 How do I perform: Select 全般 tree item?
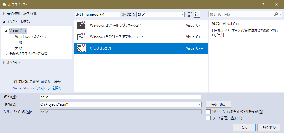click(19, 42)
